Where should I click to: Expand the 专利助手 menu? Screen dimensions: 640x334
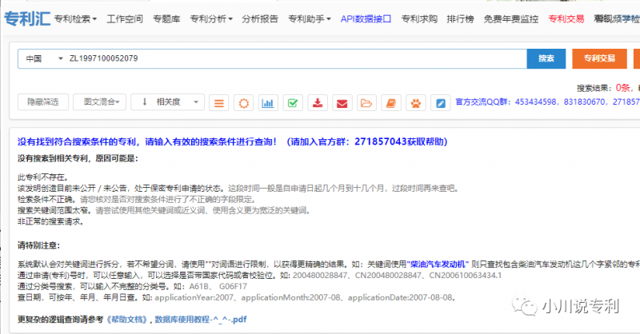310,19
